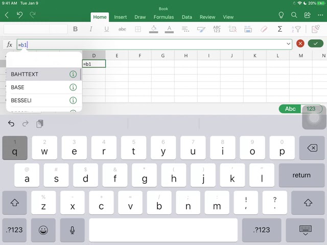
Task: Show info for BESSELI function
Action: pos(73,101)
